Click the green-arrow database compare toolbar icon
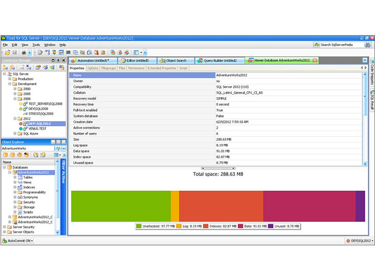The image size is (375, 280). pyautogui.click(x=113, y=52)
